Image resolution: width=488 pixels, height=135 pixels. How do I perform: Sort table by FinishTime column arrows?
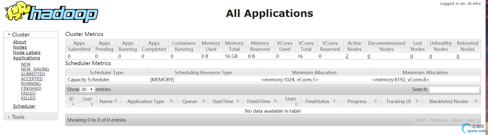click(x=275, y=101)
